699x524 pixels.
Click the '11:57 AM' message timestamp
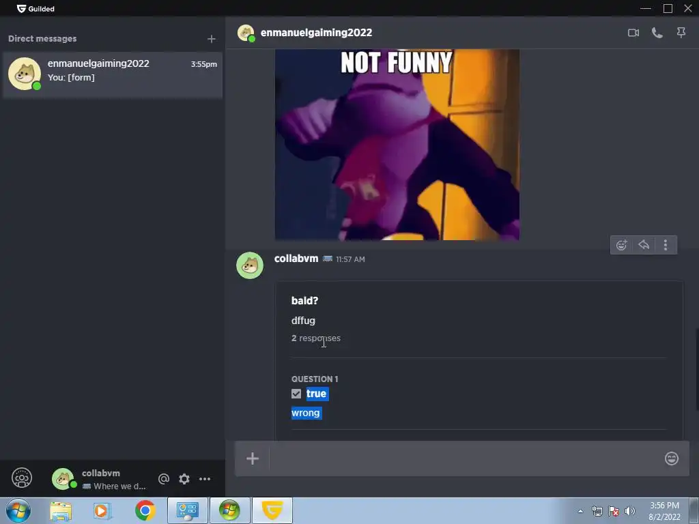(350, 259)
